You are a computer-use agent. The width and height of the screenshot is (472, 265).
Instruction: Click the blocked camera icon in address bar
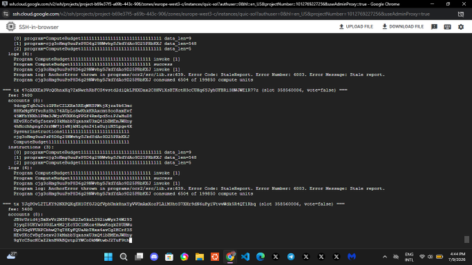[461, 14]
